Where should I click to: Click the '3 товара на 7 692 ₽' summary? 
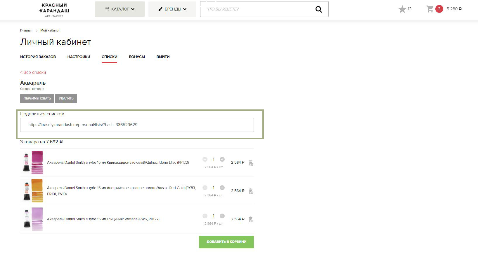(x=41, y=142)
